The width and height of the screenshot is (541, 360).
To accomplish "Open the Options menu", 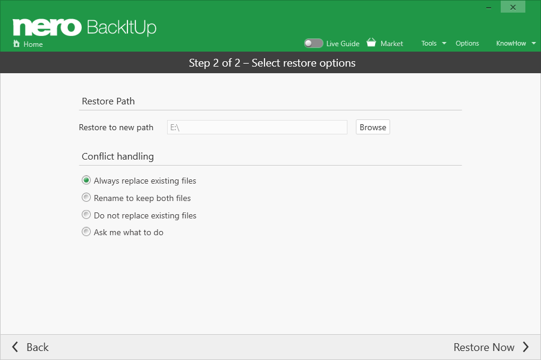I will [x=467, y=43].
